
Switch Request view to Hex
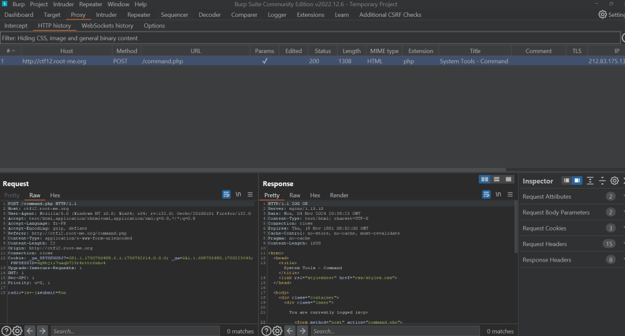click(55, 195)
